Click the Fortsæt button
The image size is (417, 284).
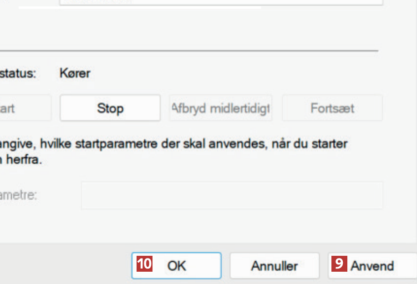tap(332, 108)
